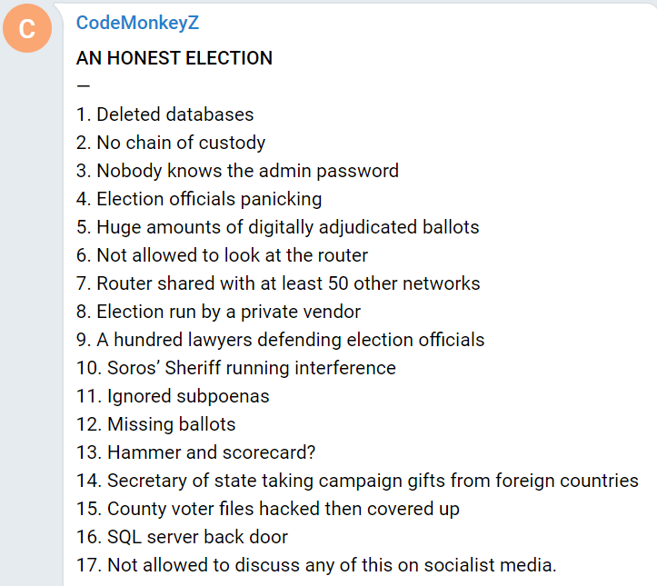The height and width of the screenshot is (586, 657).
Task: Select the 'Ignored subpoenas' line
Action: pos(173,396)
